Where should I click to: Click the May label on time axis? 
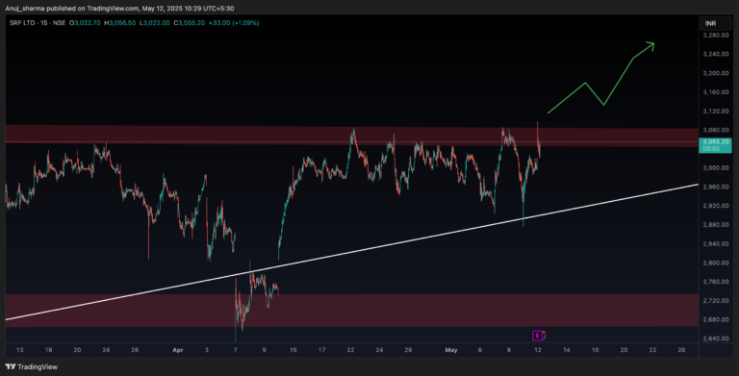(451, 350)
